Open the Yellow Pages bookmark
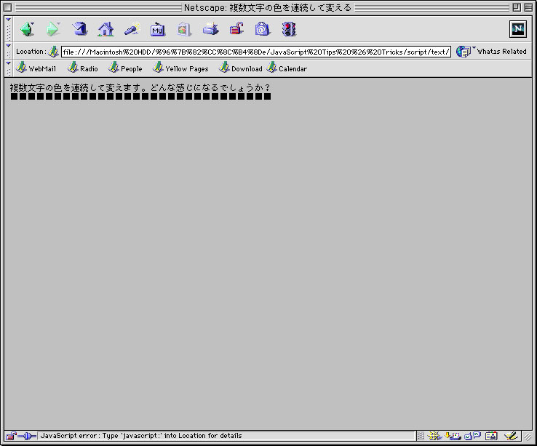This screenshot has width=537, height=446. (180, 68)
